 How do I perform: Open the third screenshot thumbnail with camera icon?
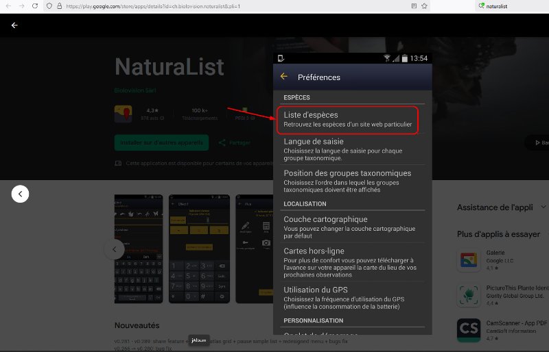255,249
